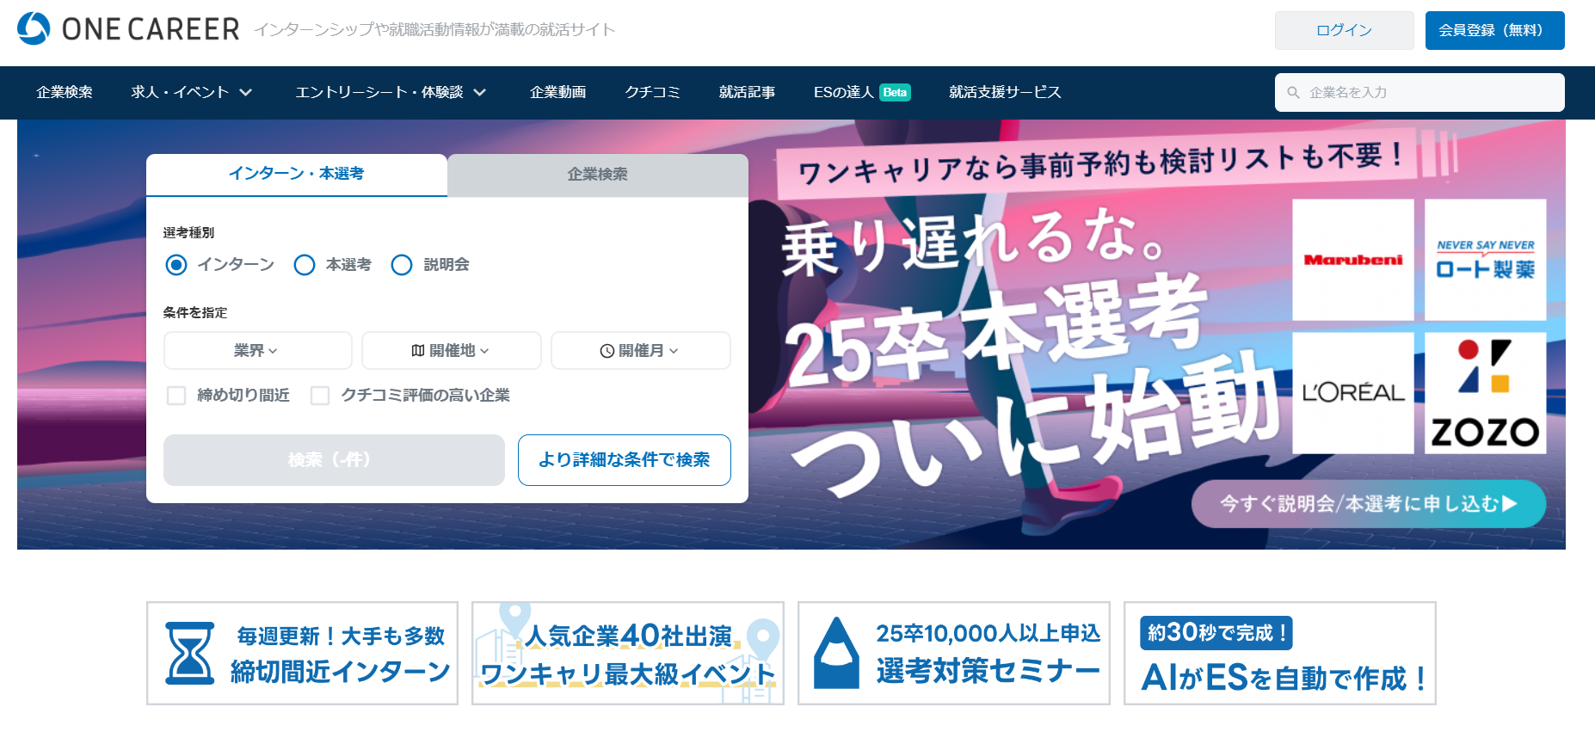Select the 本選考 radio button
Viewport: 1595px width, 750px height.
point(305,265)
